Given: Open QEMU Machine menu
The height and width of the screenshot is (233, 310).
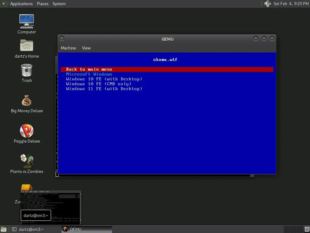Looking at the screenshot, I should coord(68,48).
